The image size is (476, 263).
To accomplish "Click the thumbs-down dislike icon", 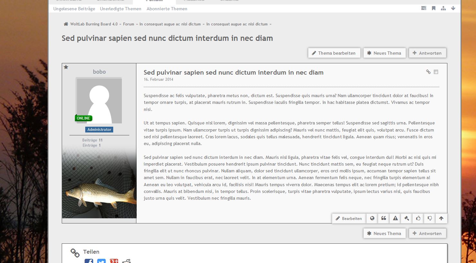I will 430,218.
